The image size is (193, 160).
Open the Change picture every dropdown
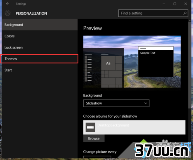point(97,157)
